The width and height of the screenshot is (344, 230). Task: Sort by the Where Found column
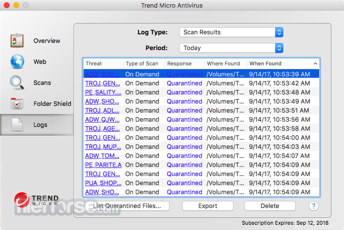tap(226, 63)
